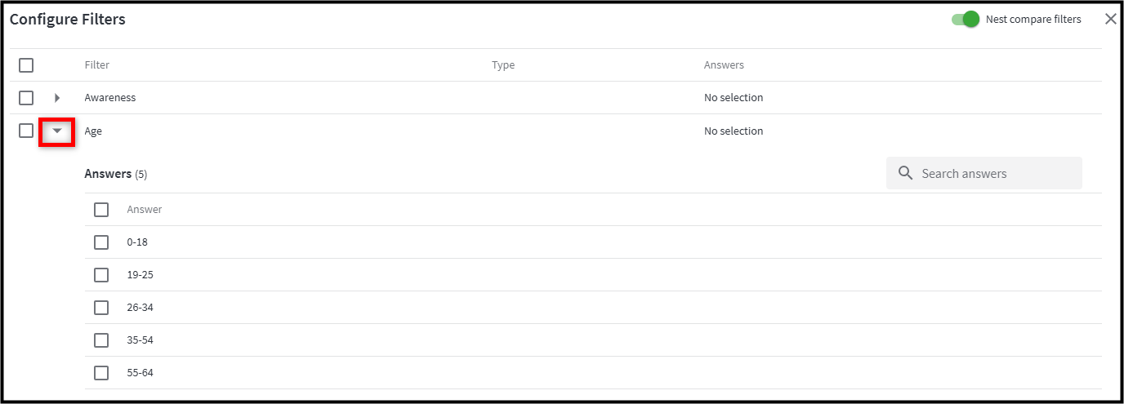Click Age row's No selection text

pyautogui.click(x=734, y=131)
